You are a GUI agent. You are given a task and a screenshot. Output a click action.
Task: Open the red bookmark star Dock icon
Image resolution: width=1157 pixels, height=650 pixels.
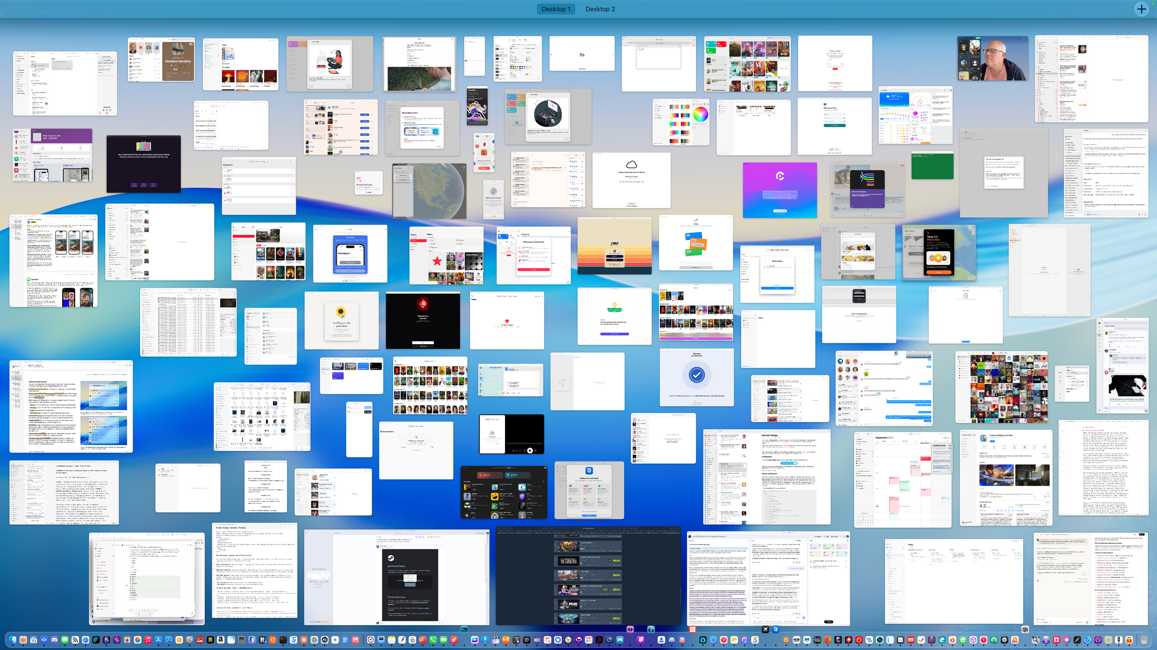click(1056, 640)
